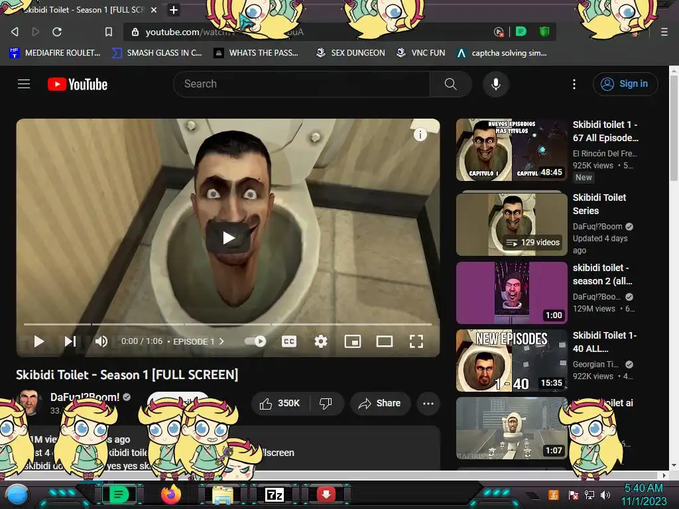Expand the EPISODE 1 chapter chevron
Screen dimensions: 679x509
point(221,341)
